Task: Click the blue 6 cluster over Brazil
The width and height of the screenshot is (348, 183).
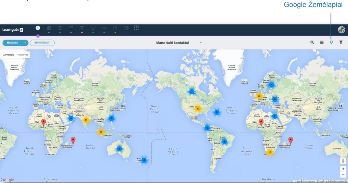Action: [225, 141]
